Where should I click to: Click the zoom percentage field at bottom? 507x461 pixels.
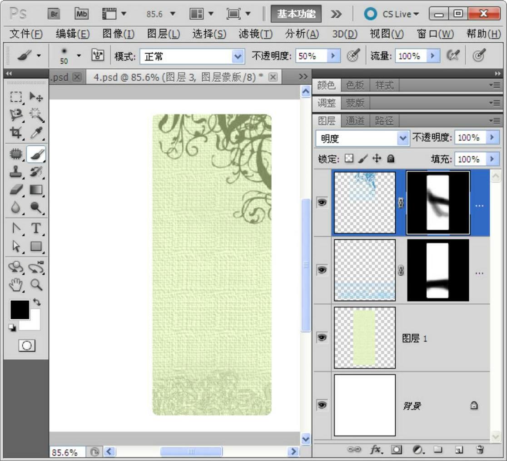(64, 452)
